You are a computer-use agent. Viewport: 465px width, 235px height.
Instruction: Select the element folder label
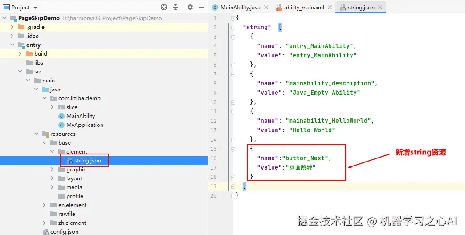[x=77, y=151]
